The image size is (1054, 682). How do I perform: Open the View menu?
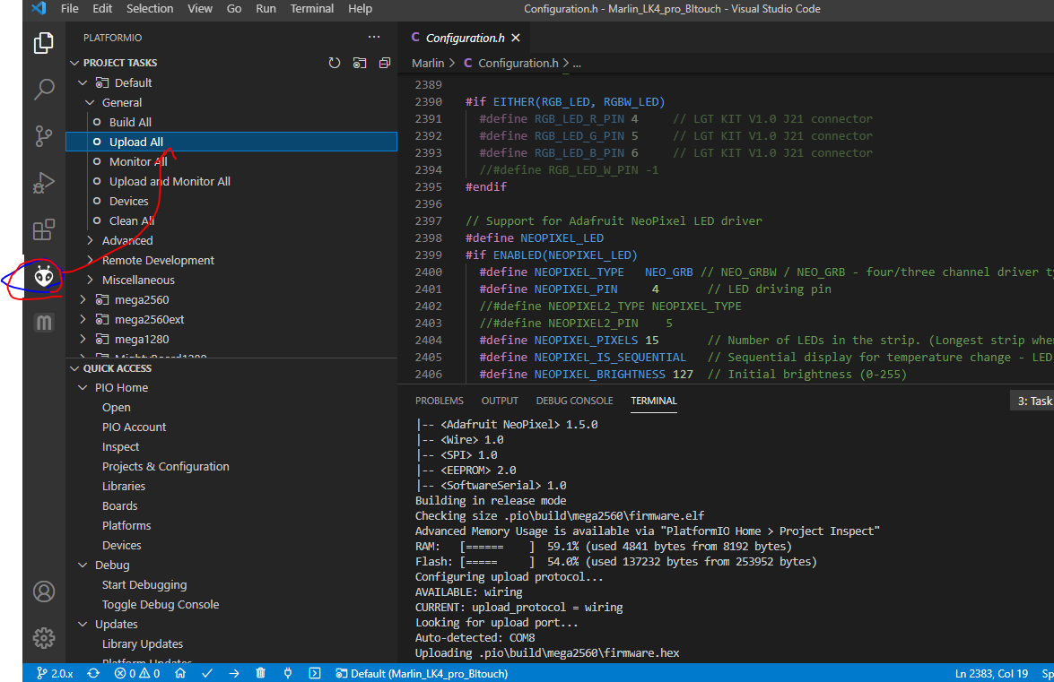point(200,9)
